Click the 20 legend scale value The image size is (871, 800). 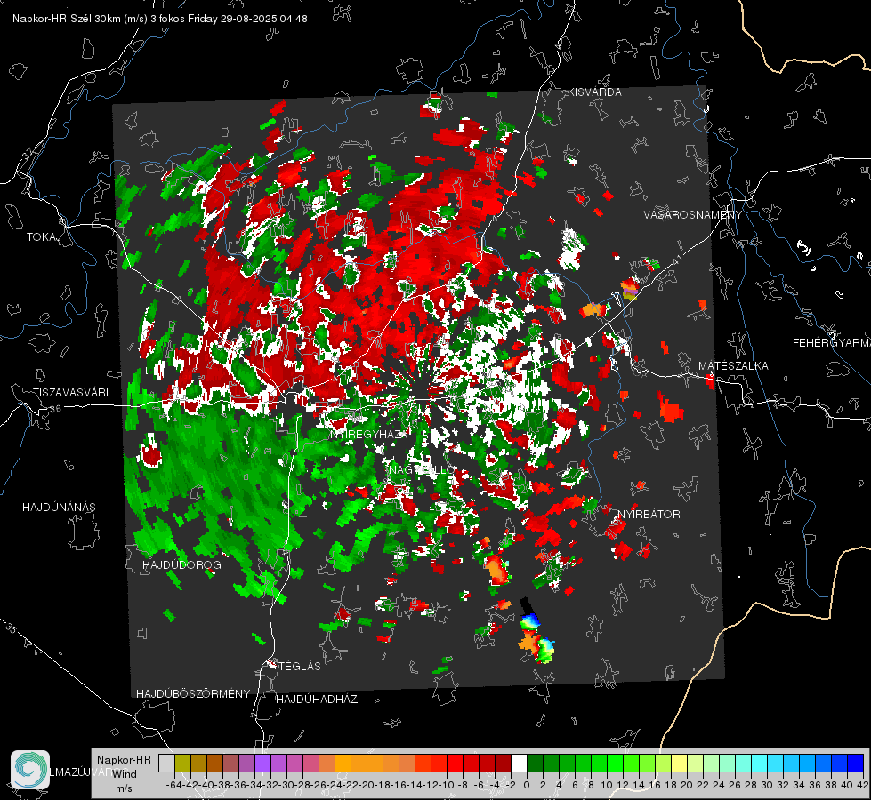click(x=687, y=785)
